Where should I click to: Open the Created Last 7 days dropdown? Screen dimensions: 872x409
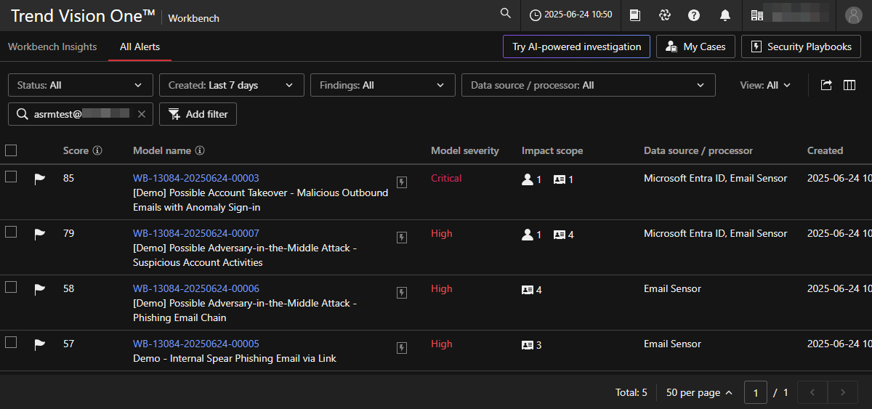pyautogui.click(x=231, y=85)
